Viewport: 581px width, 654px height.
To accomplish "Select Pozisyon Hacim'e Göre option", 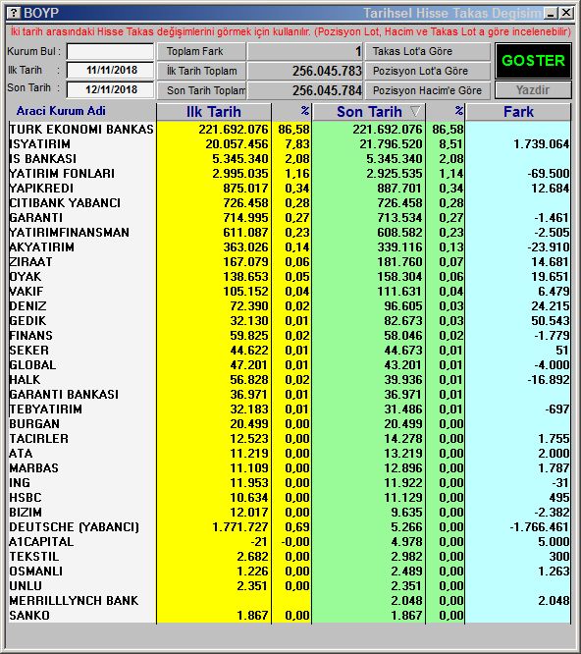I will pos(428,90).
